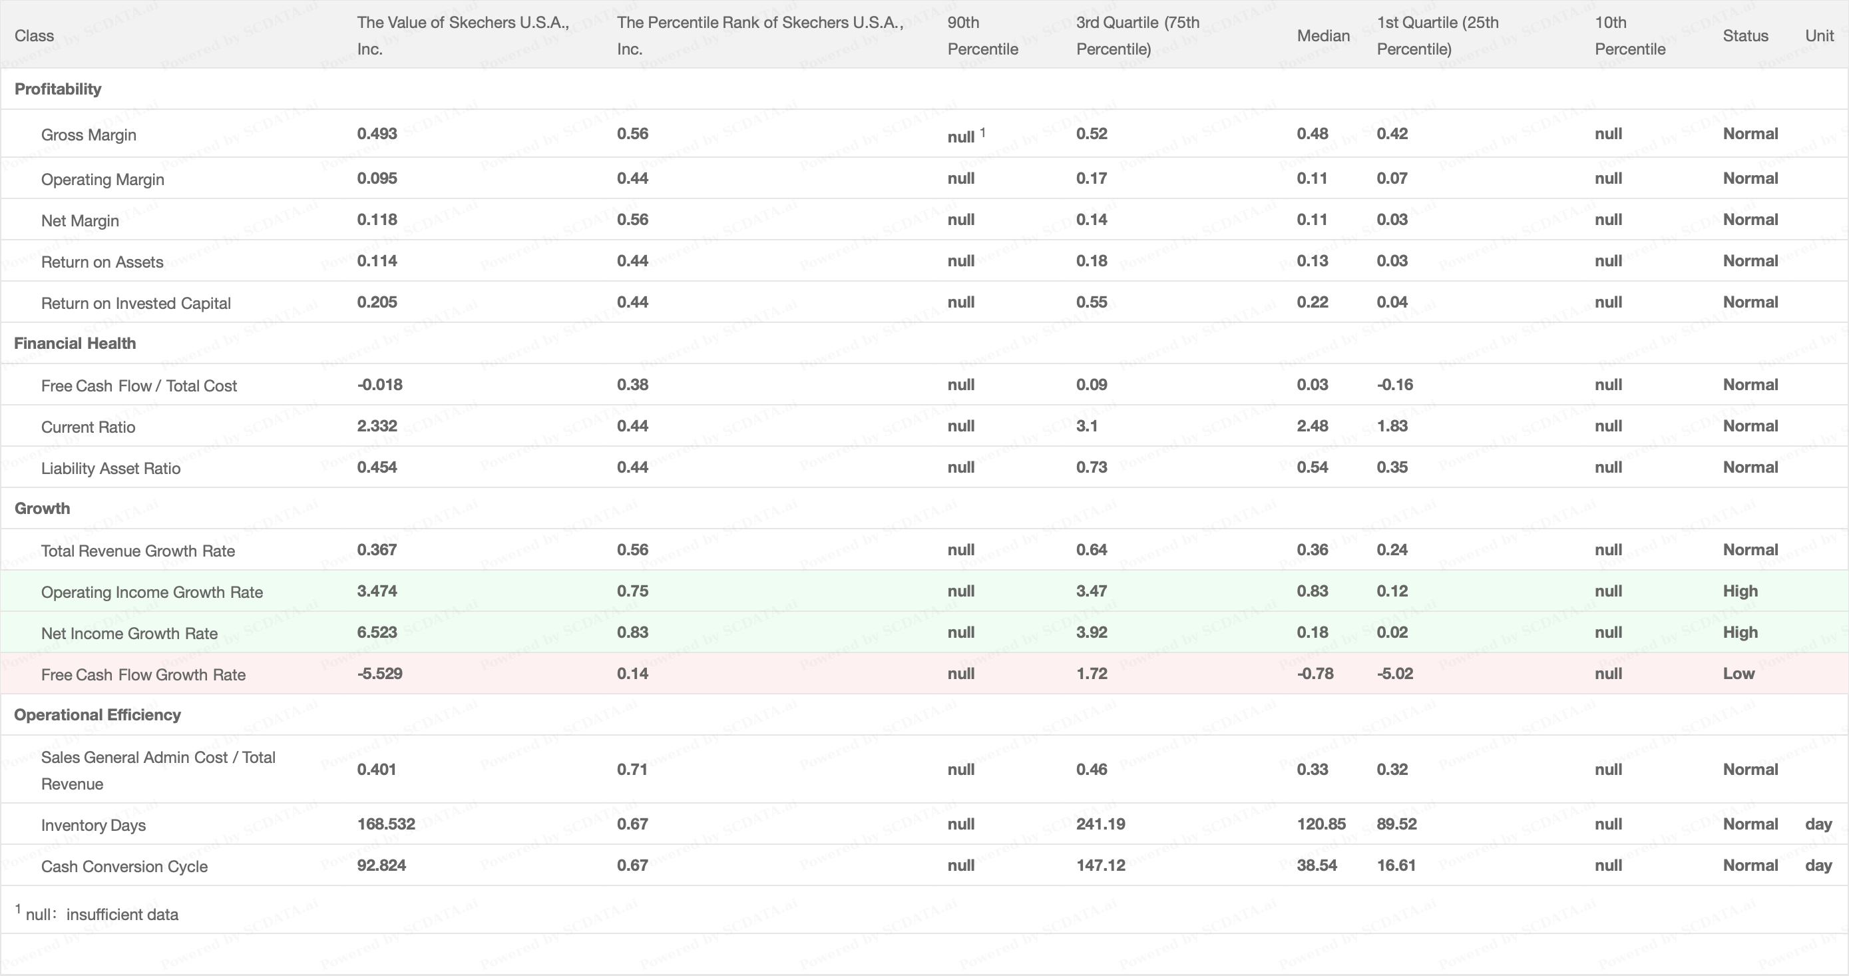Select the Return on Assets value 0.114
Image resolution: width=1849 pixels, height=976 pixels.
[x=377, y=261]
